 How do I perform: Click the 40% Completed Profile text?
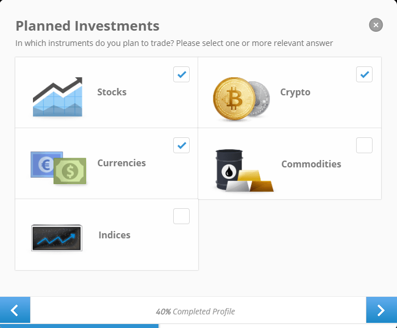tap(195, 312)
